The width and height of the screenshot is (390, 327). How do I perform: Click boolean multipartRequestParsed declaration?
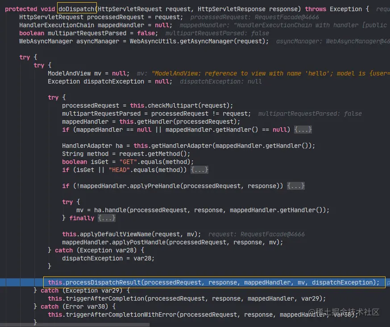[88, 33]
